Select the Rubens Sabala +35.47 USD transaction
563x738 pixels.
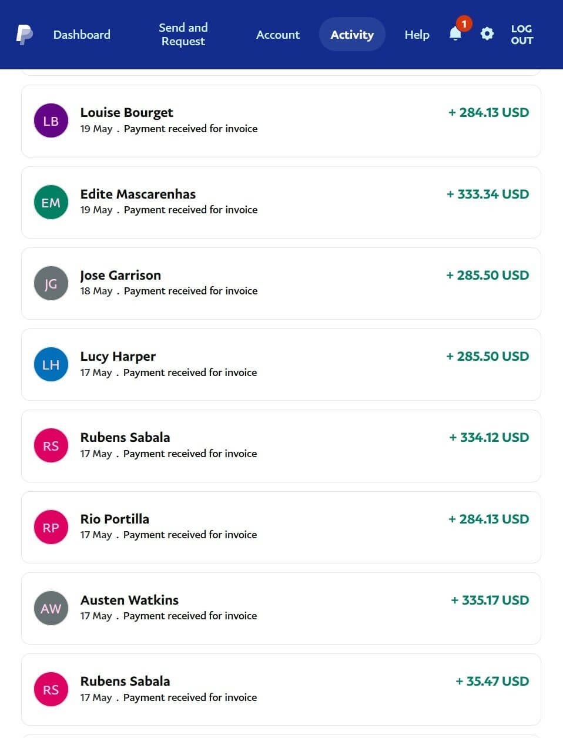(281, 689)
